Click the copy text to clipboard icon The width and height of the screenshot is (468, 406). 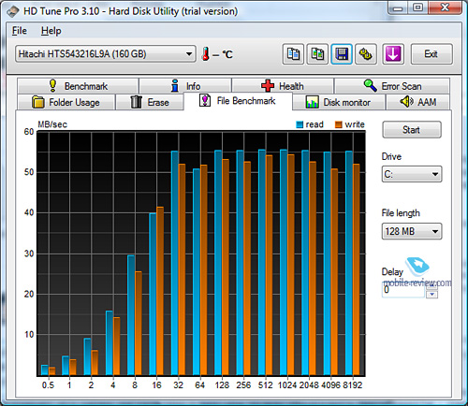coord(293,54)
